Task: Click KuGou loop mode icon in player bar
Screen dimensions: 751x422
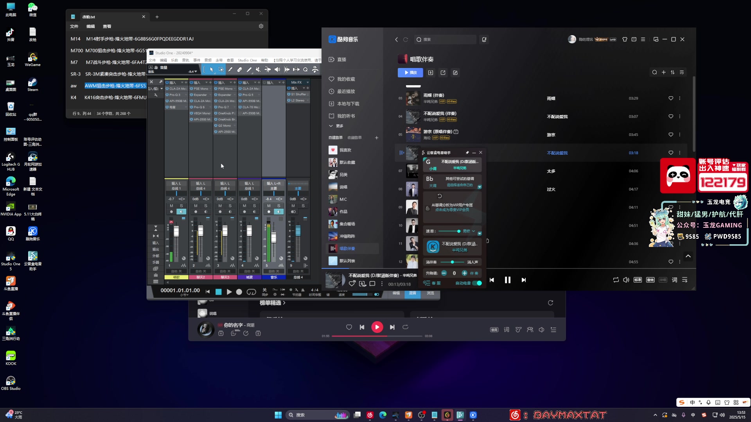Action: (616, 280)
